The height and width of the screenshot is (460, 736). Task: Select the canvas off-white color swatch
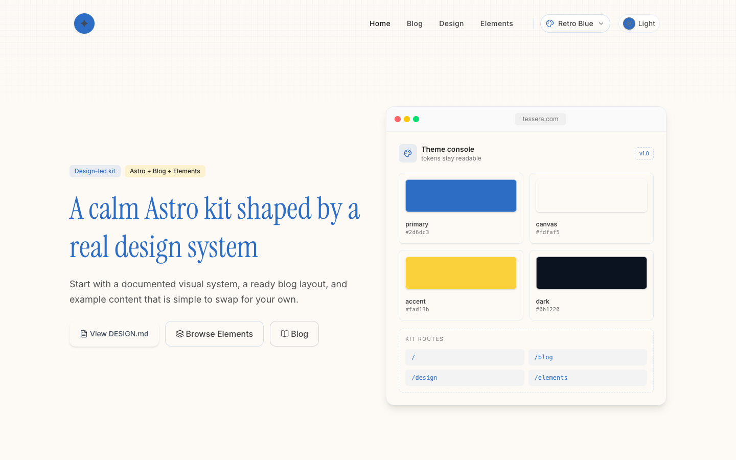(x=591, y=196)
